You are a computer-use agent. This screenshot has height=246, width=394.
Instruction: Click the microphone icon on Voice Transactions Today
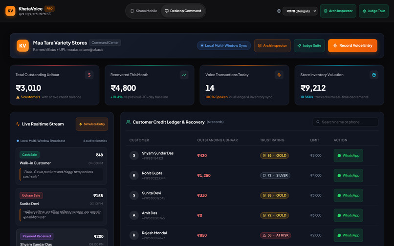pos(279,75)
